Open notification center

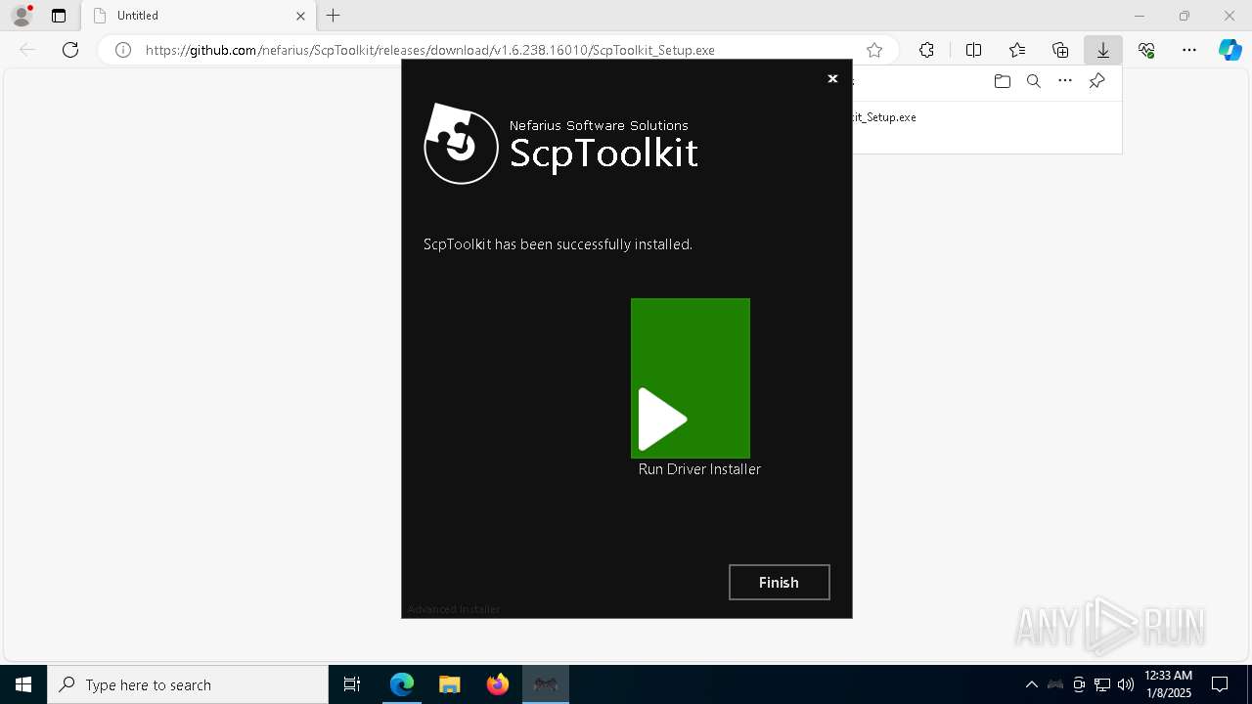pos(1220,684)
